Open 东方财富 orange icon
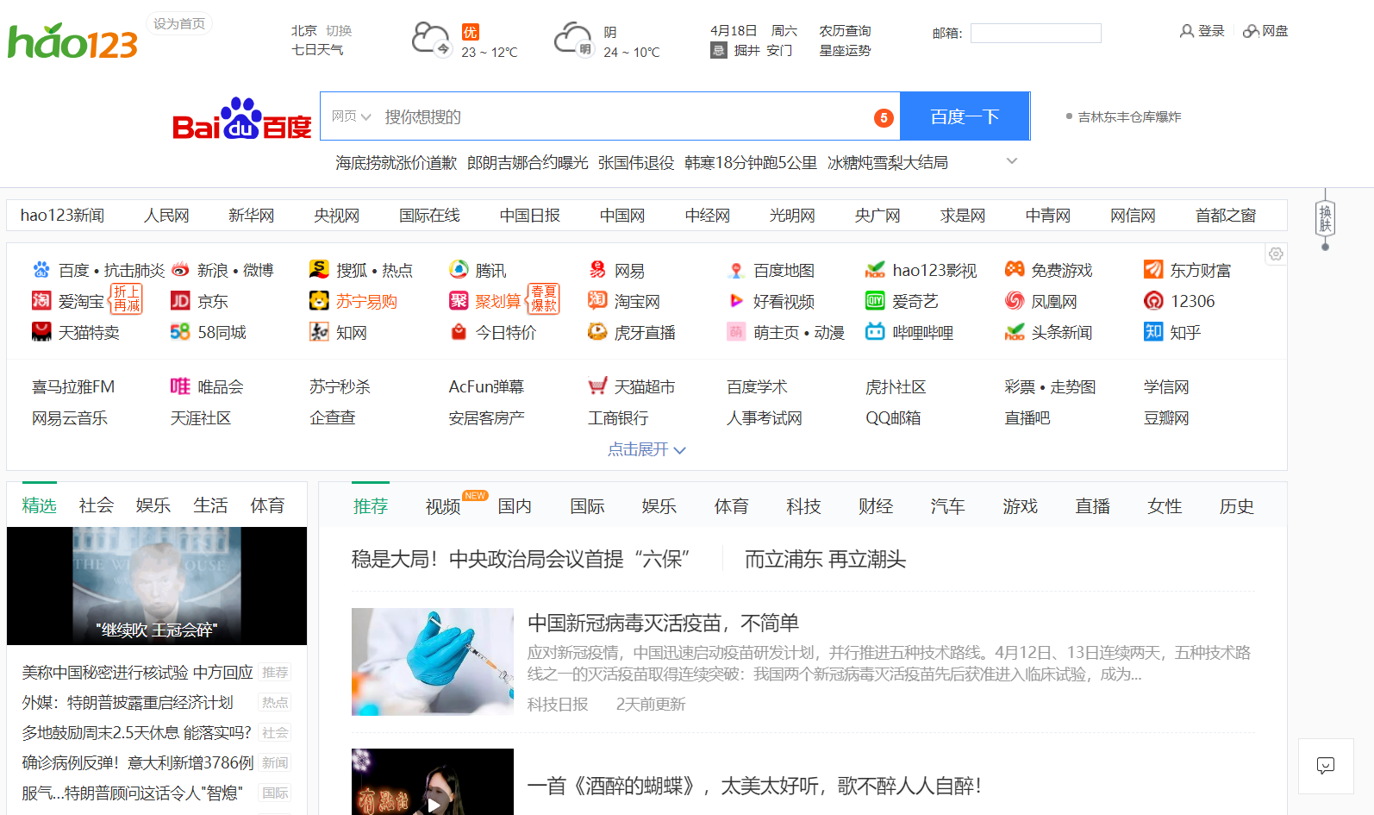The width and height of the screenshot is (1374, 815). [x=1153, y=270]
